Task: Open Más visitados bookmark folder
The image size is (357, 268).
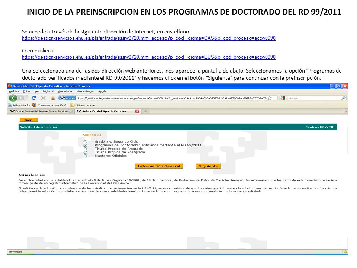Action: coord(19,105)
